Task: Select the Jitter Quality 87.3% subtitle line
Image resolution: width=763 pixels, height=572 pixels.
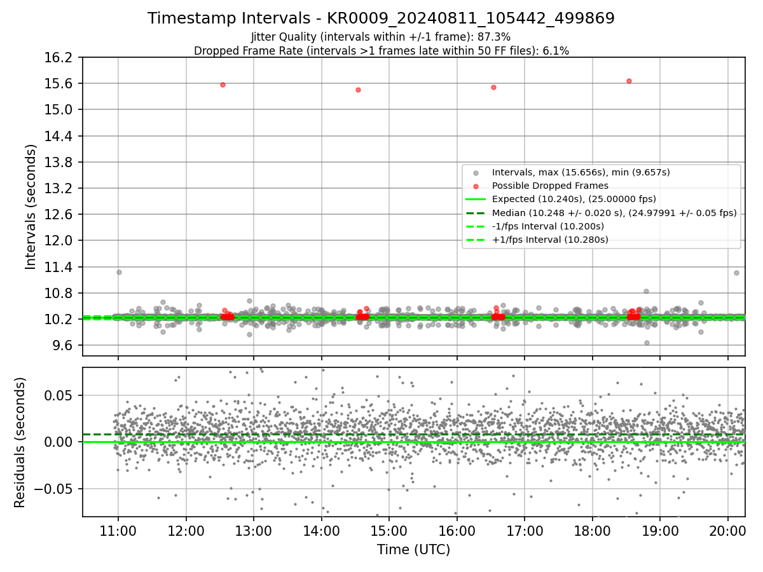Action: click(x=381, y=37)
